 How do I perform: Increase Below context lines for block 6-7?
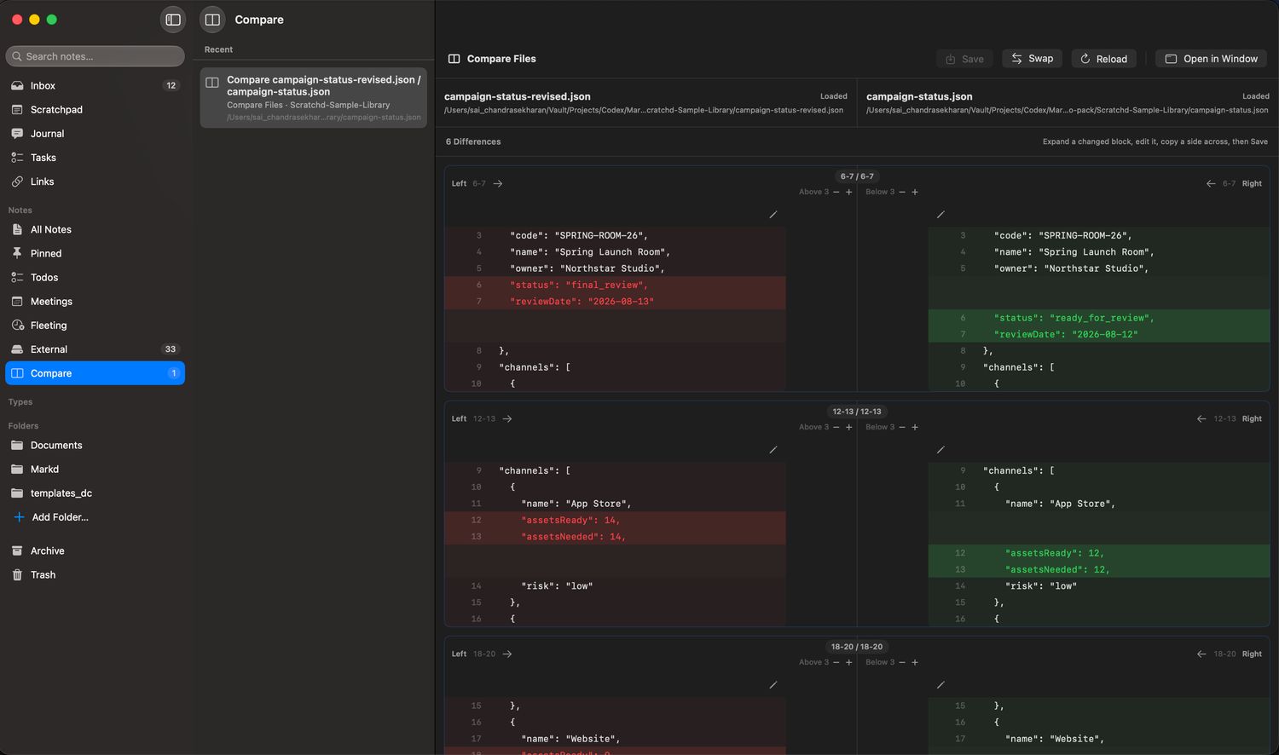915,193
